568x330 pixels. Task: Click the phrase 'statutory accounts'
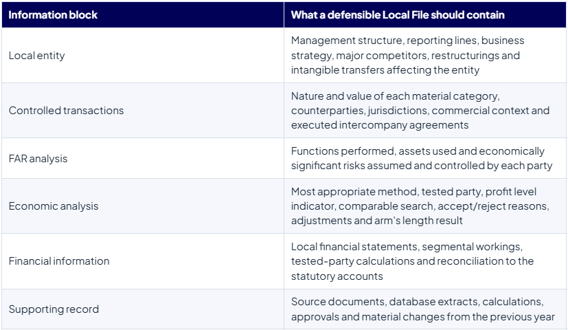pyautogui.click(x=337, y=276)
